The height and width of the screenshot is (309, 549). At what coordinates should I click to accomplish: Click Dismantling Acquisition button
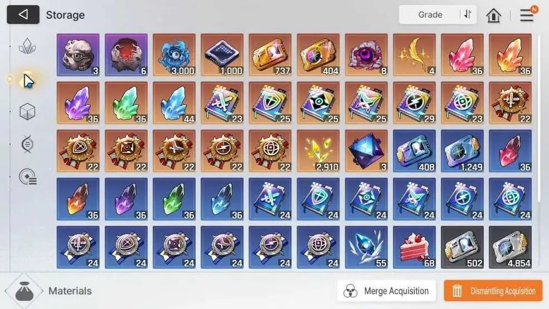click(493, 291)
